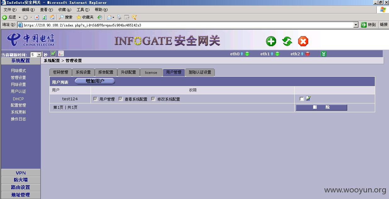The height and width of the screenshot is (199, 389).
Task: Switch to the 密码管理 tab
Action: 61,72
